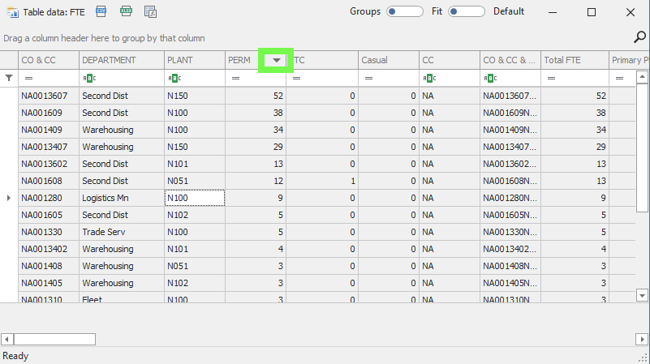Open the PERM column filter dropdown
This screenshot has width=650, height=364.
click(276, 60)
